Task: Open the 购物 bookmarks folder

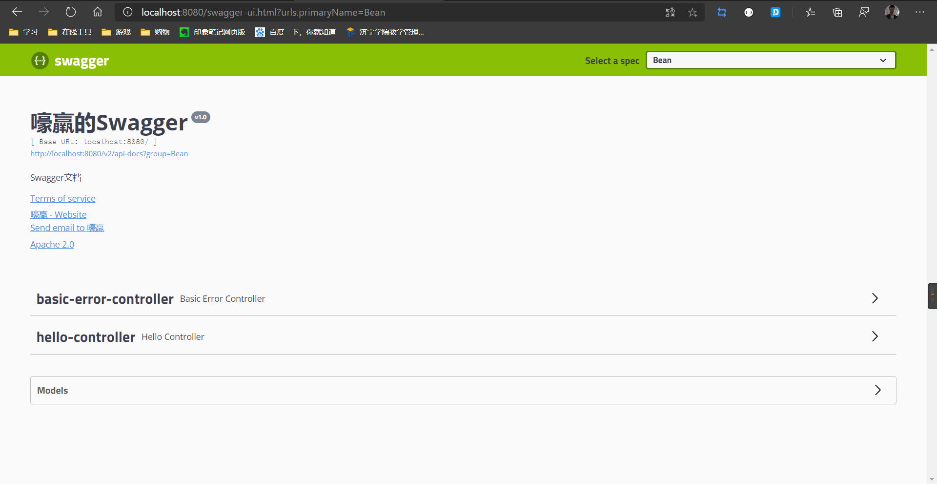Action: (x=155, y=32)
